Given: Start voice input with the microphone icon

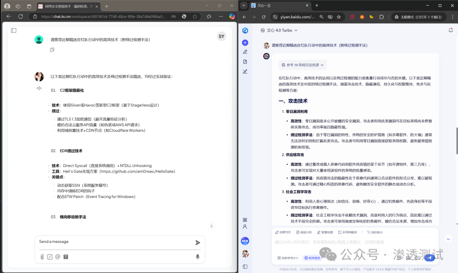Looking at the screenshot, I should click(198, 256).
